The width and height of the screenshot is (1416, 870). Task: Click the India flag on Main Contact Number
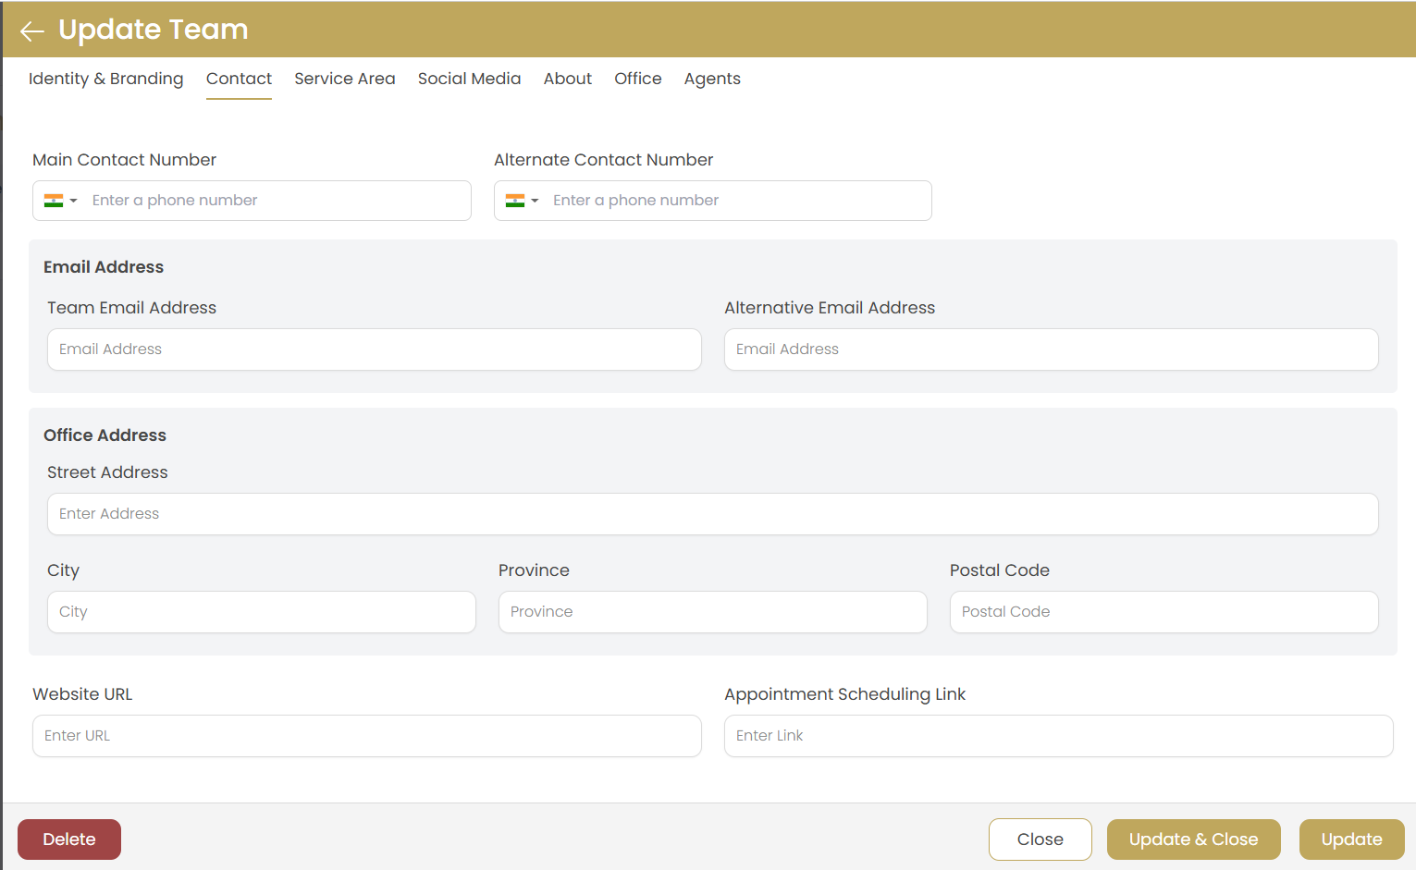[x=54, y=201]
